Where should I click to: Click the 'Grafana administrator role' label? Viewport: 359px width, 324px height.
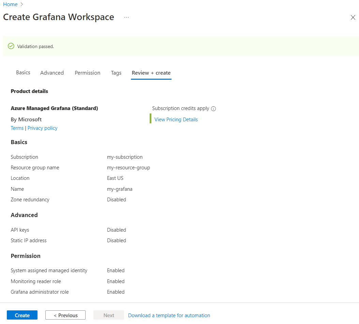(x=40, y=292)
